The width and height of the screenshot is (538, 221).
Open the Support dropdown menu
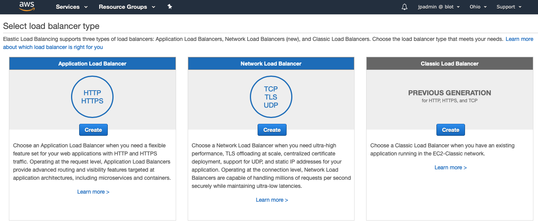509,7
